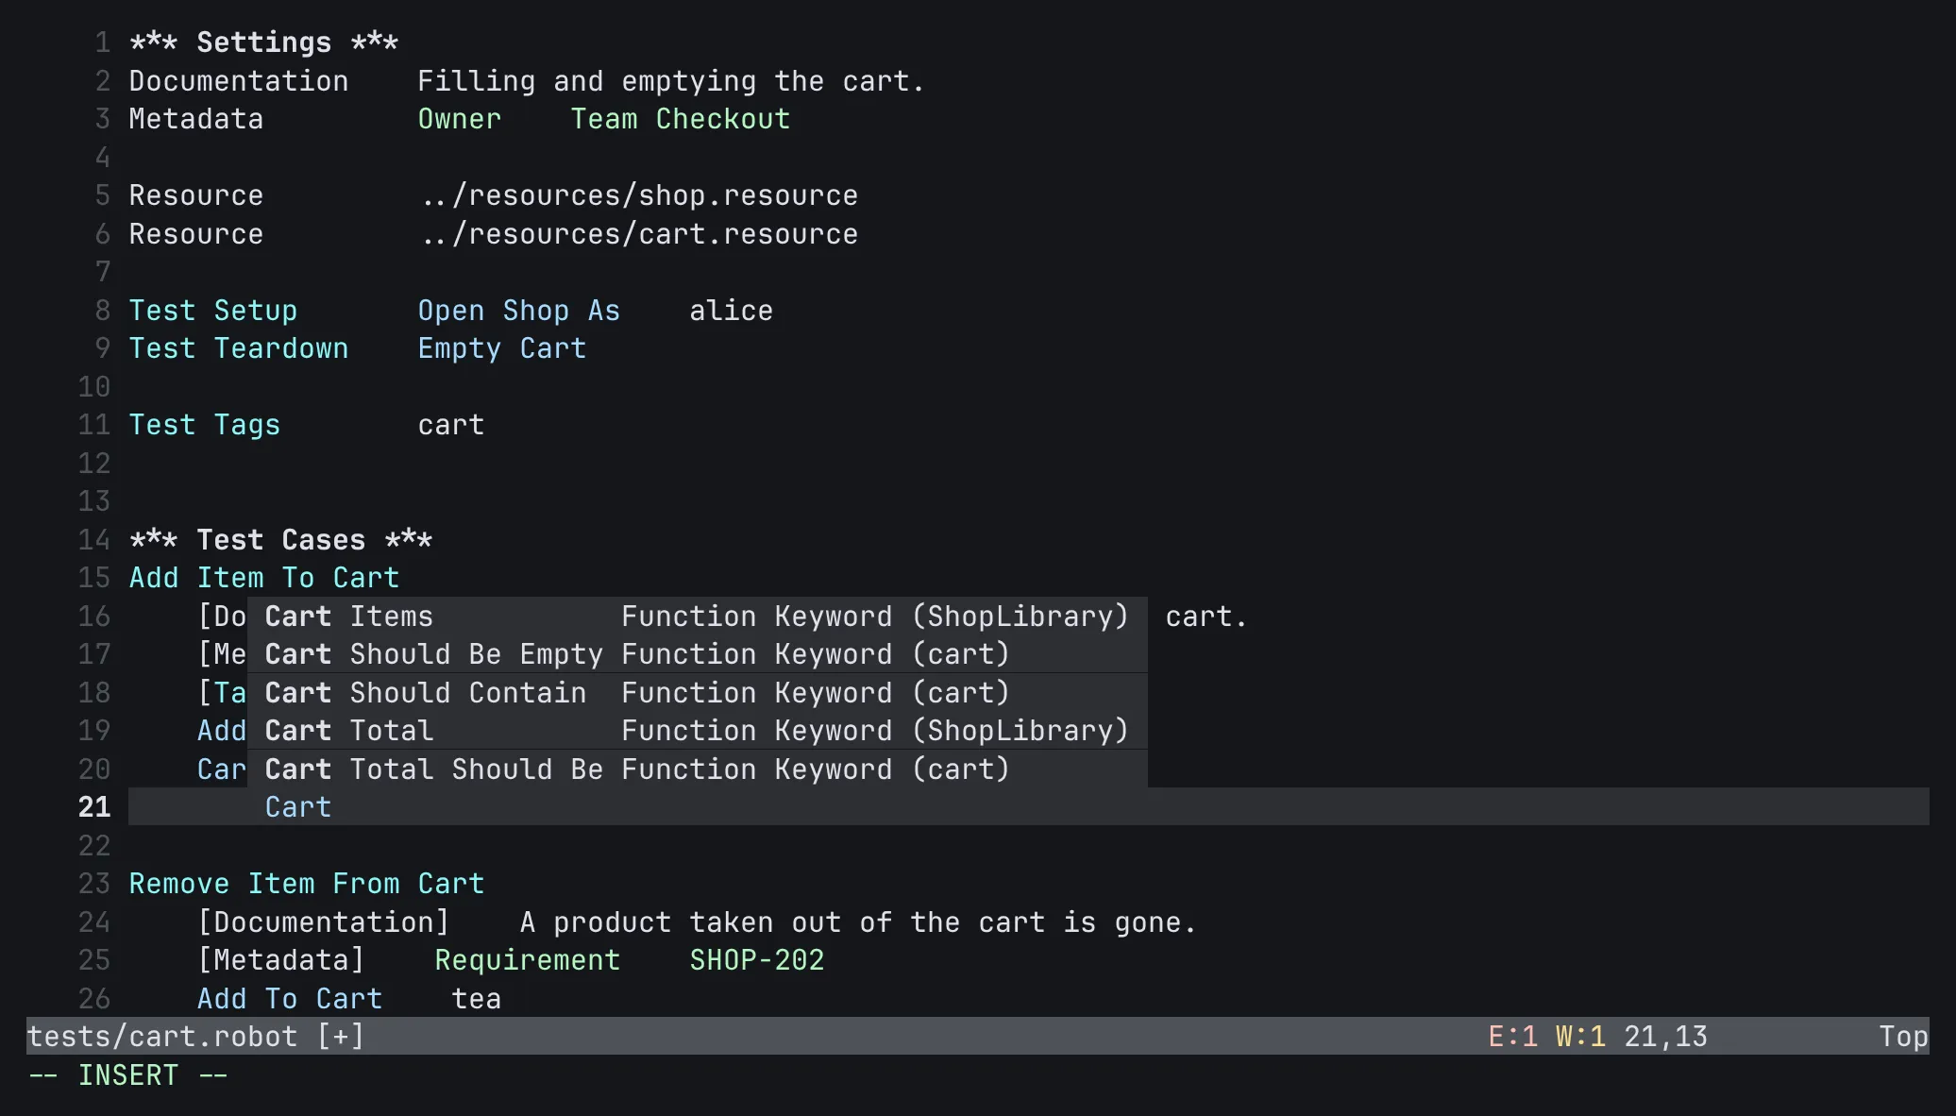The width and height of the screenshot is (1956, 1116).
Task: Click 'Team Checkout' metadata value
Action: (681, 119)
